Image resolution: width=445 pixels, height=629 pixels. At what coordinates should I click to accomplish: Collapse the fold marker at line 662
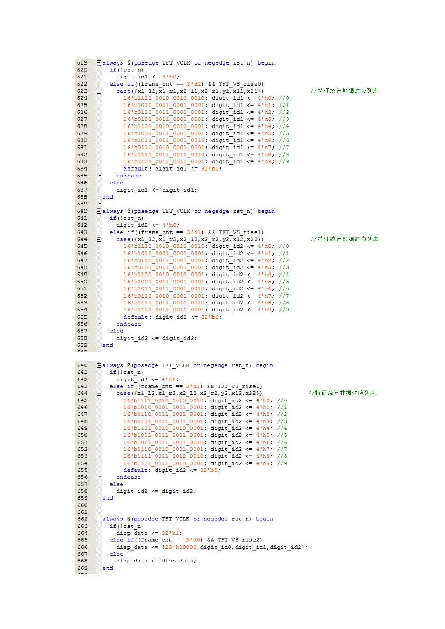[99, 519]
